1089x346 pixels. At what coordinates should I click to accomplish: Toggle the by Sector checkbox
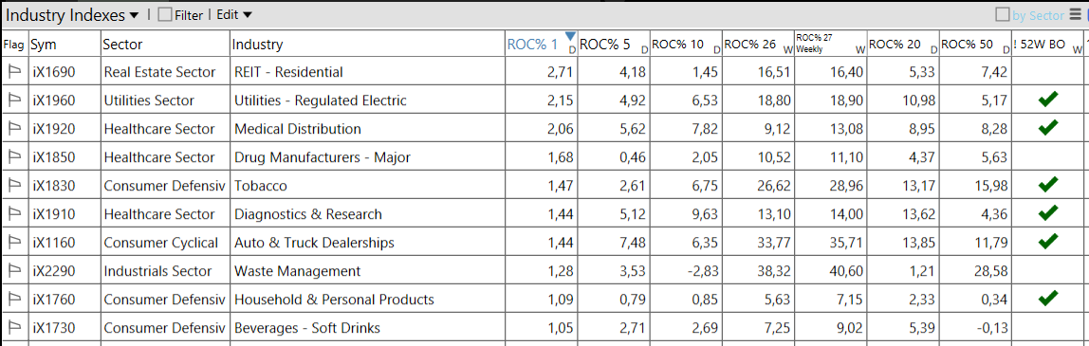[1003, 14]
